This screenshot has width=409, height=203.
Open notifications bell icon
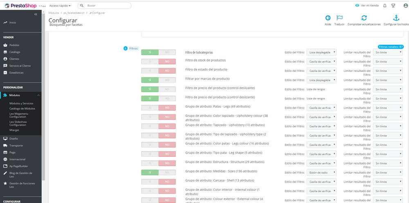(385, 6)
